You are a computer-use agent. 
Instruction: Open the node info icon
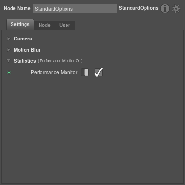click(165, 8)
